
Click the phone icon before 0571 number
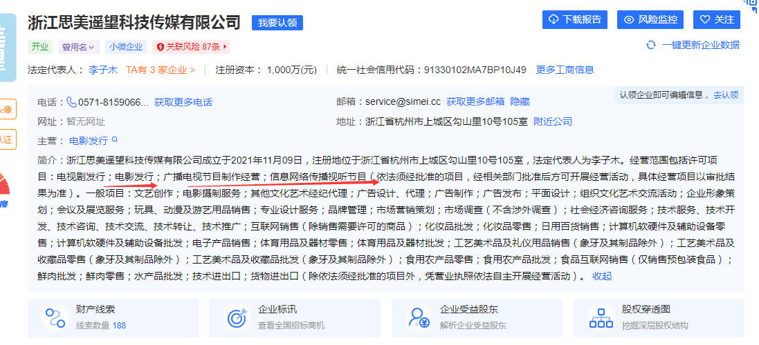pos(72,102)
